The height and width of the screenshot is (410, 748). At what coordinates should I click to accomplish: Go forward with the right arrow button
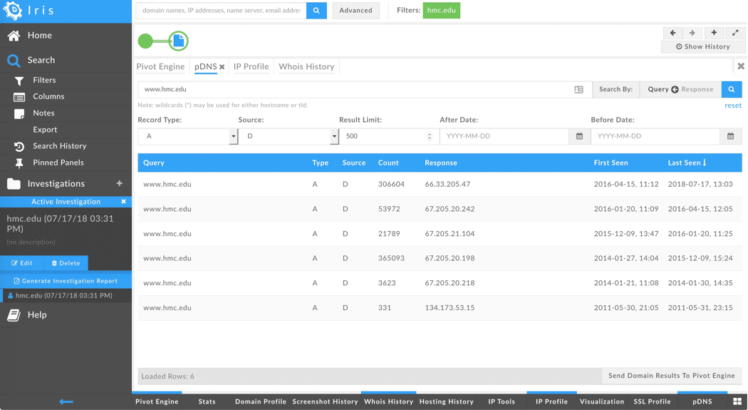pyautogui.click(x=692, y=33)
